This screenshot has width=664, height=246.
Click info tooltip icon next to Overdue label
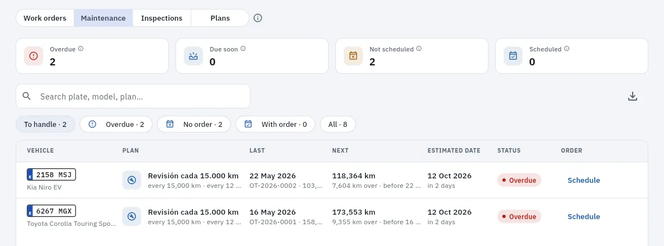(80, 49)
